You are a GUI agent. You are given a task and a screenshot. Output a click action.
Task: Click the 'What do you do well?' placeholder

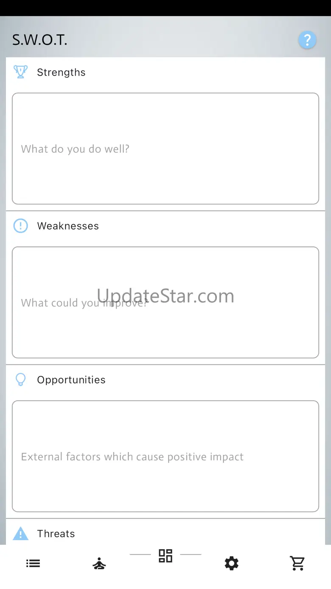coord(75,149)
